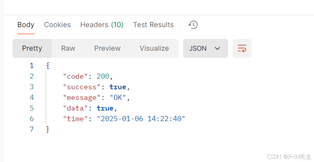
Task: Open the response history clock icon
Action: coord(193,25)
